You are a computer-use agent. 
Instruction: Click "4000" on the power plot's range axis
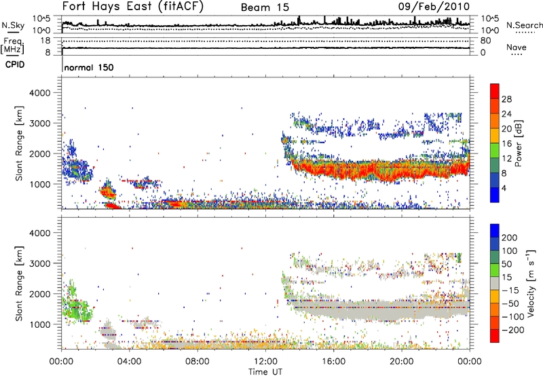(x=40, y=93)
